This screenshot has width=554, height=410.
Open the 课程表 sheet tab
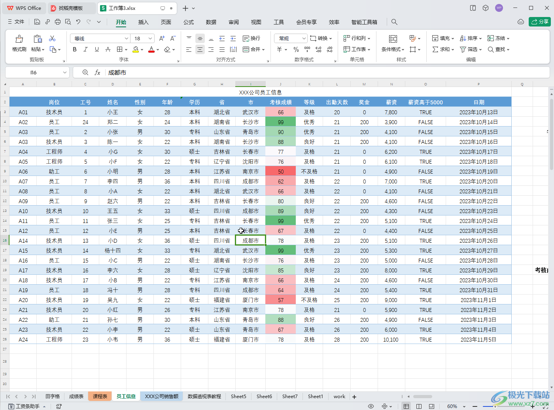[100, 396]
